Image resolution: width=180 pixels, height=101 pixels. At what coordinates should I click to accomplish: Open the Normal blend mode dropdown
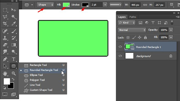[x=132, y=30]
